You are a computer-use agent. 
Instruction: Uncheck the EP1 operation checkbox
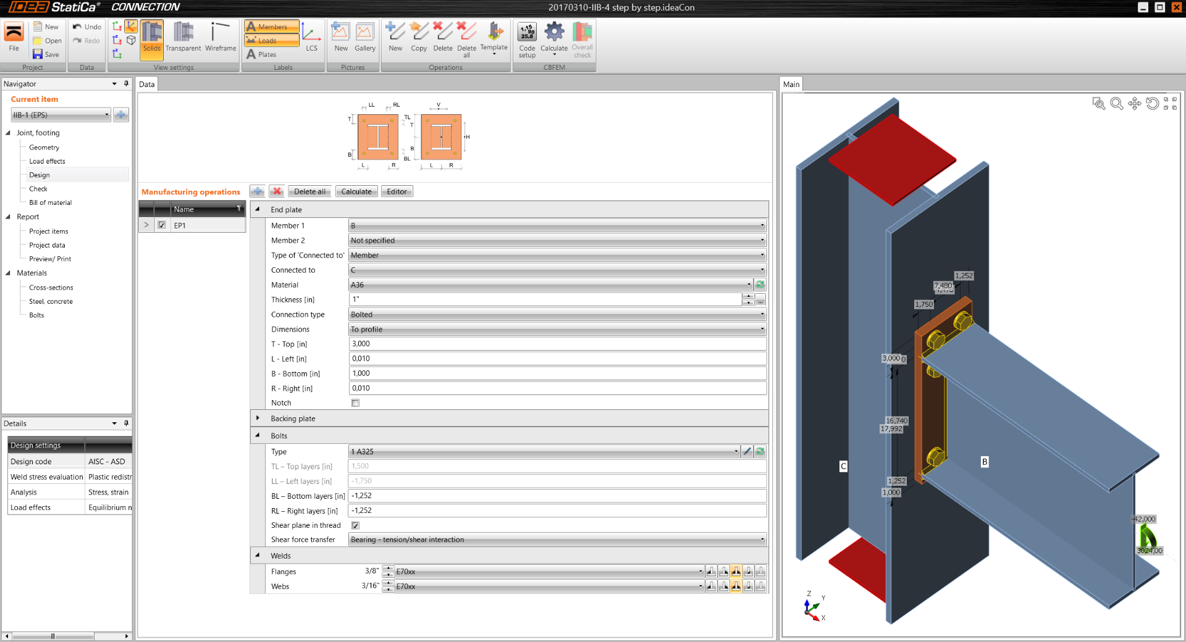(x=162, y=225)
